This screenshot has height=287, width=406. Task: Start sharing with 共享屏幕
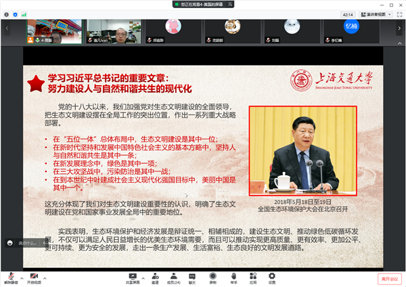[133, 278]
